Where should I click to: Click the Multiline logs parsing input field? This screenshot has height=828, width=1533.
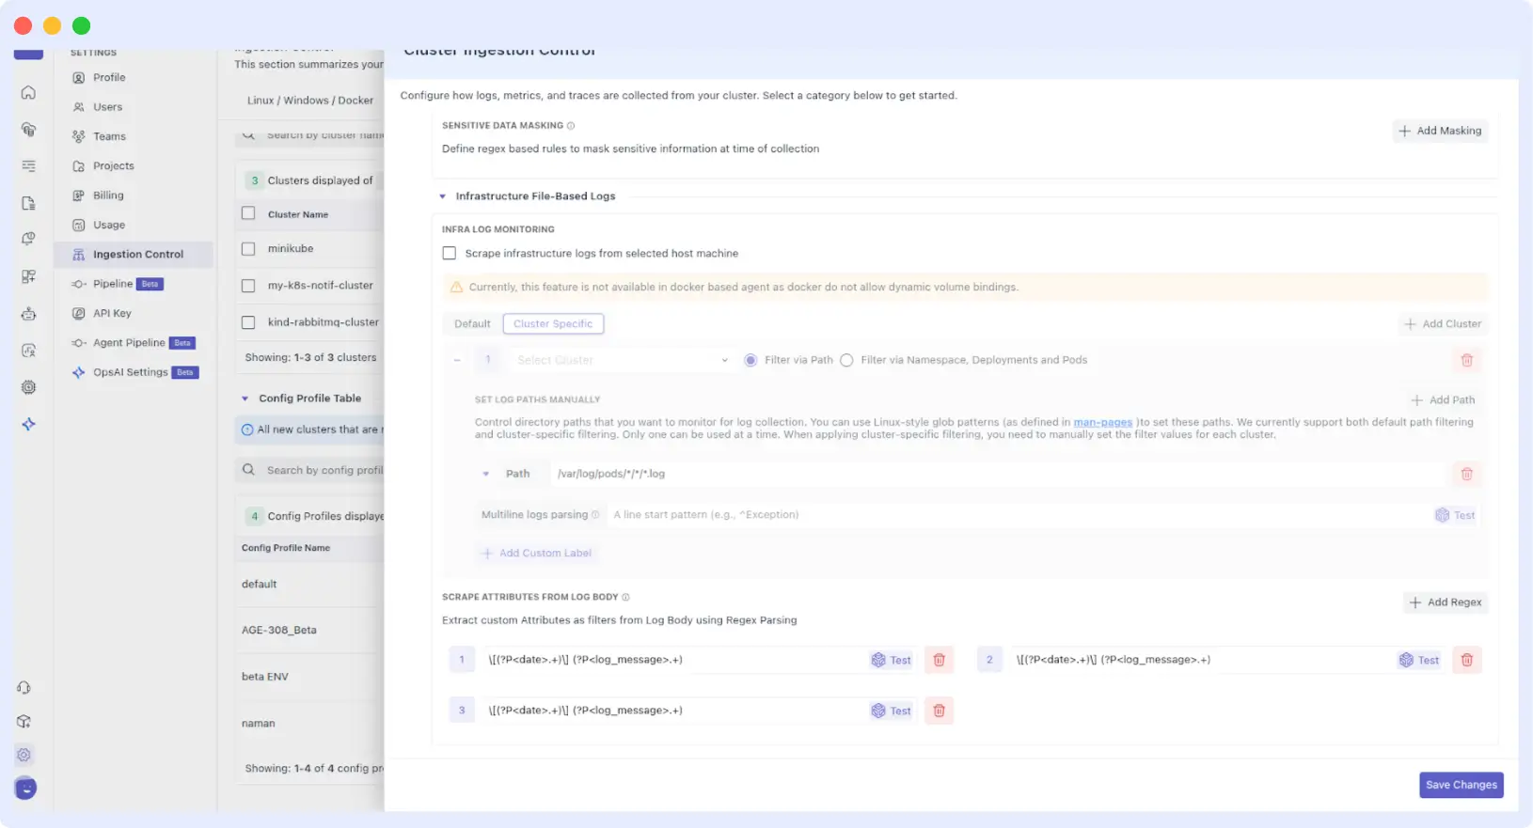(1016, 515)
